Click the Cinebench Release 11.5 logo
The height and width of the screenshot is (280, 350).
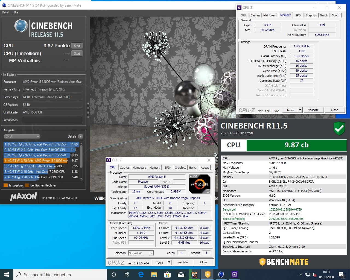click(x=43, y=28)
